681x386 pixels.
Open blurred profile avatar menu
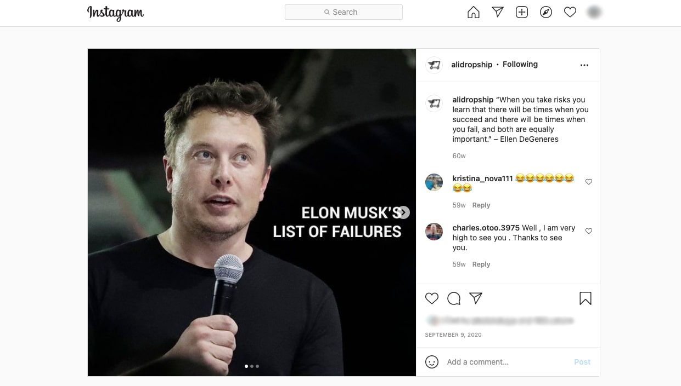594,12
